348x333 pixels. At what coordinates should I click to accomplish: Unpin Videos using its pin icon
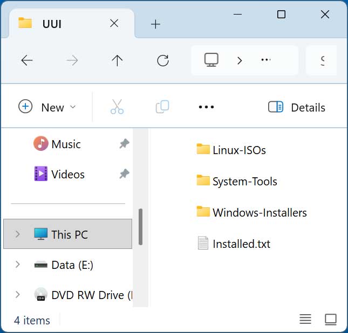(124, 174)
